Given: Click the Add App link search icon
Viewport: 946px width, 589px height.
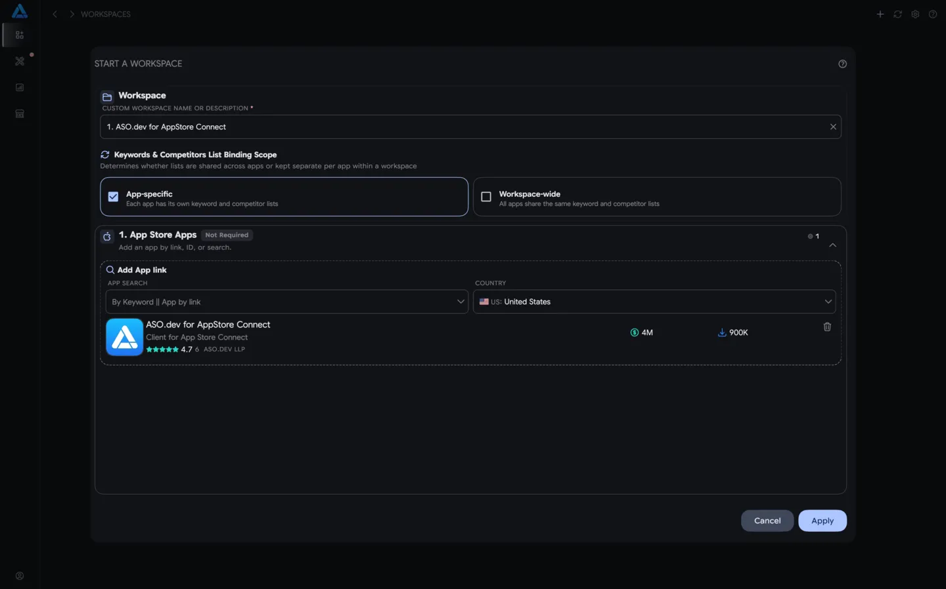Looking at the screenshot, I should point(110,270).
